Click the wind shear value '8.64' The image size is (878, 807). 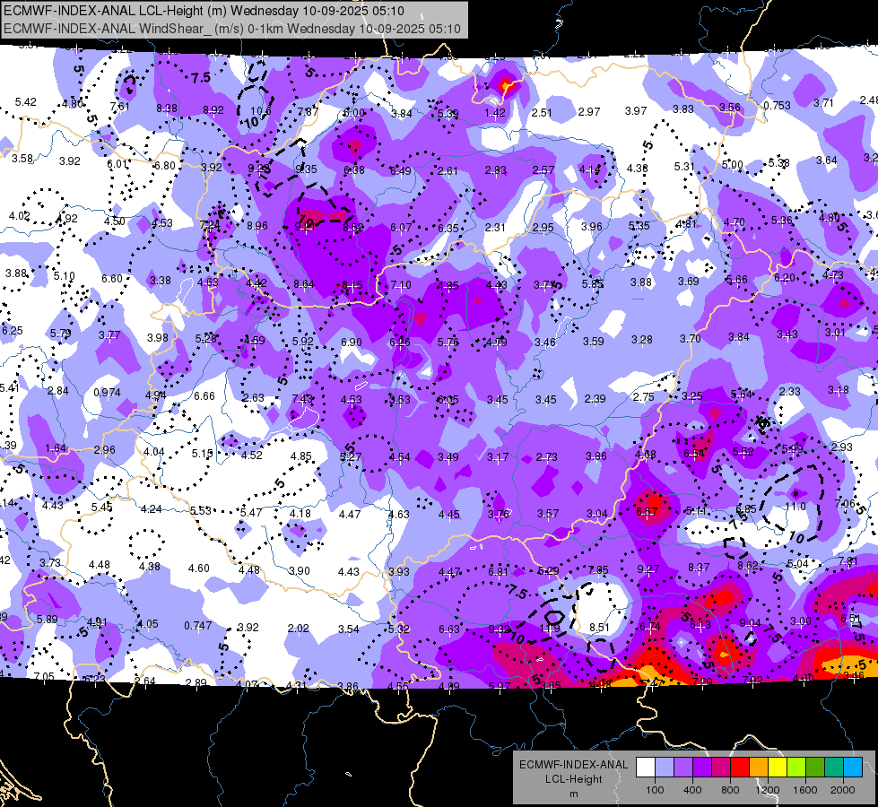tap(304, 284)
